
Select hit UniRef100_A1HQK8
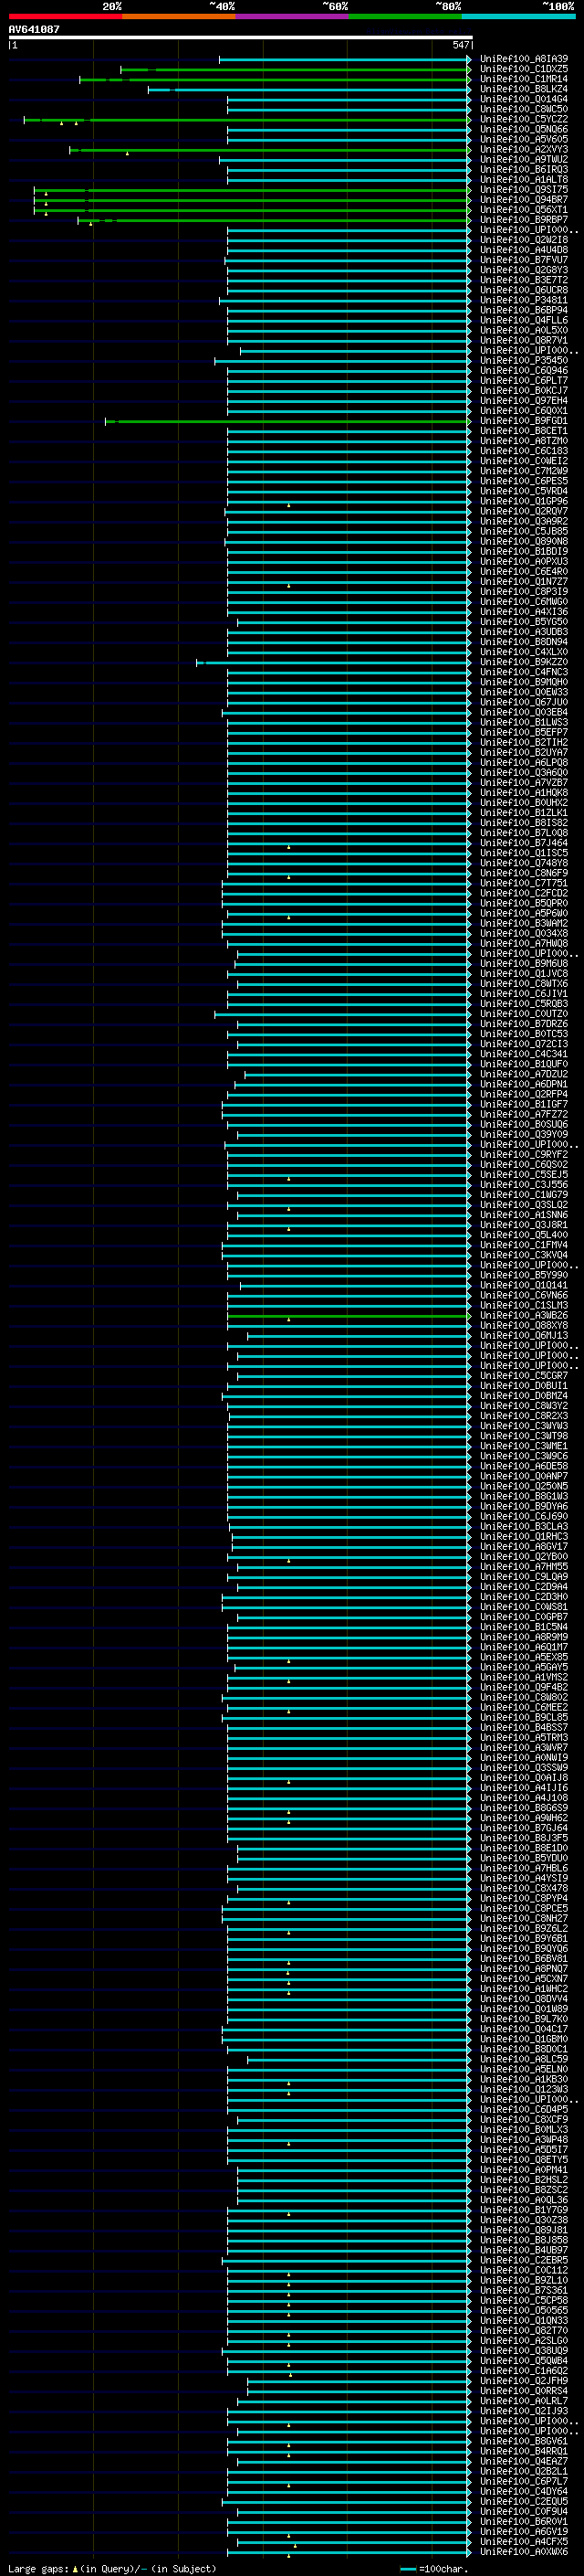tap(523, 792)
